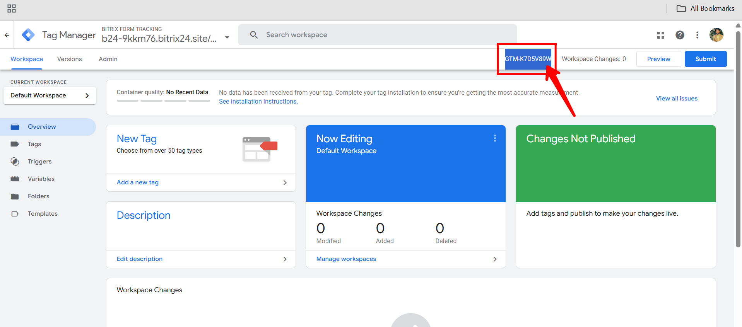The image size is (742, 327).
Task: Click the Overview sidebar icon
Action: tap(15, 127)
